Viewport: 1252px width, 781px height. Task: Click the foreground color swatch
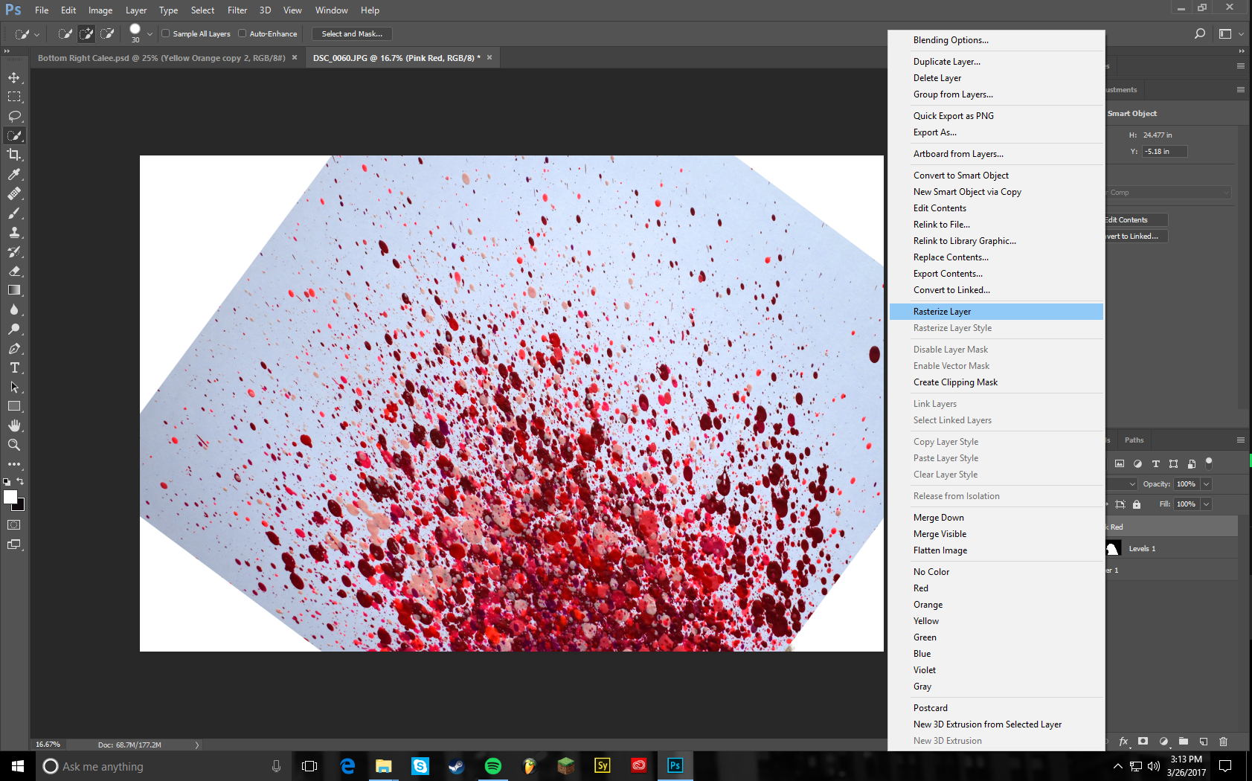(10, 498)
